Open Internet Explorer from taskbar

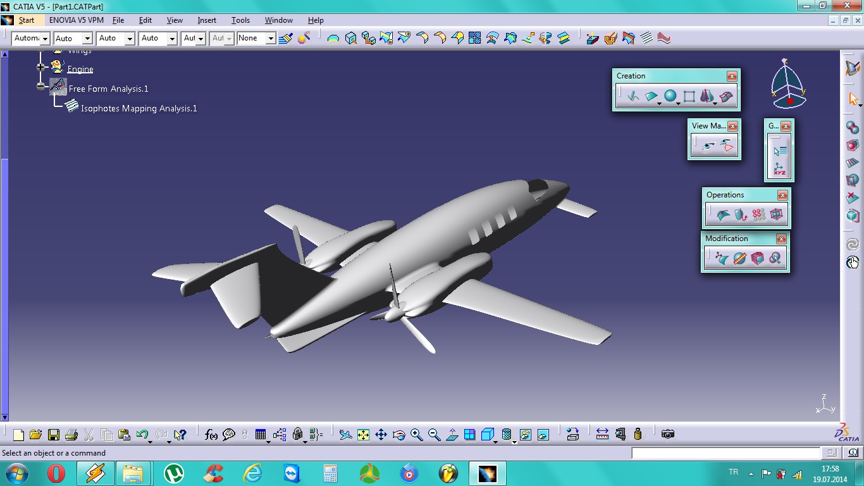click(252, 473)
